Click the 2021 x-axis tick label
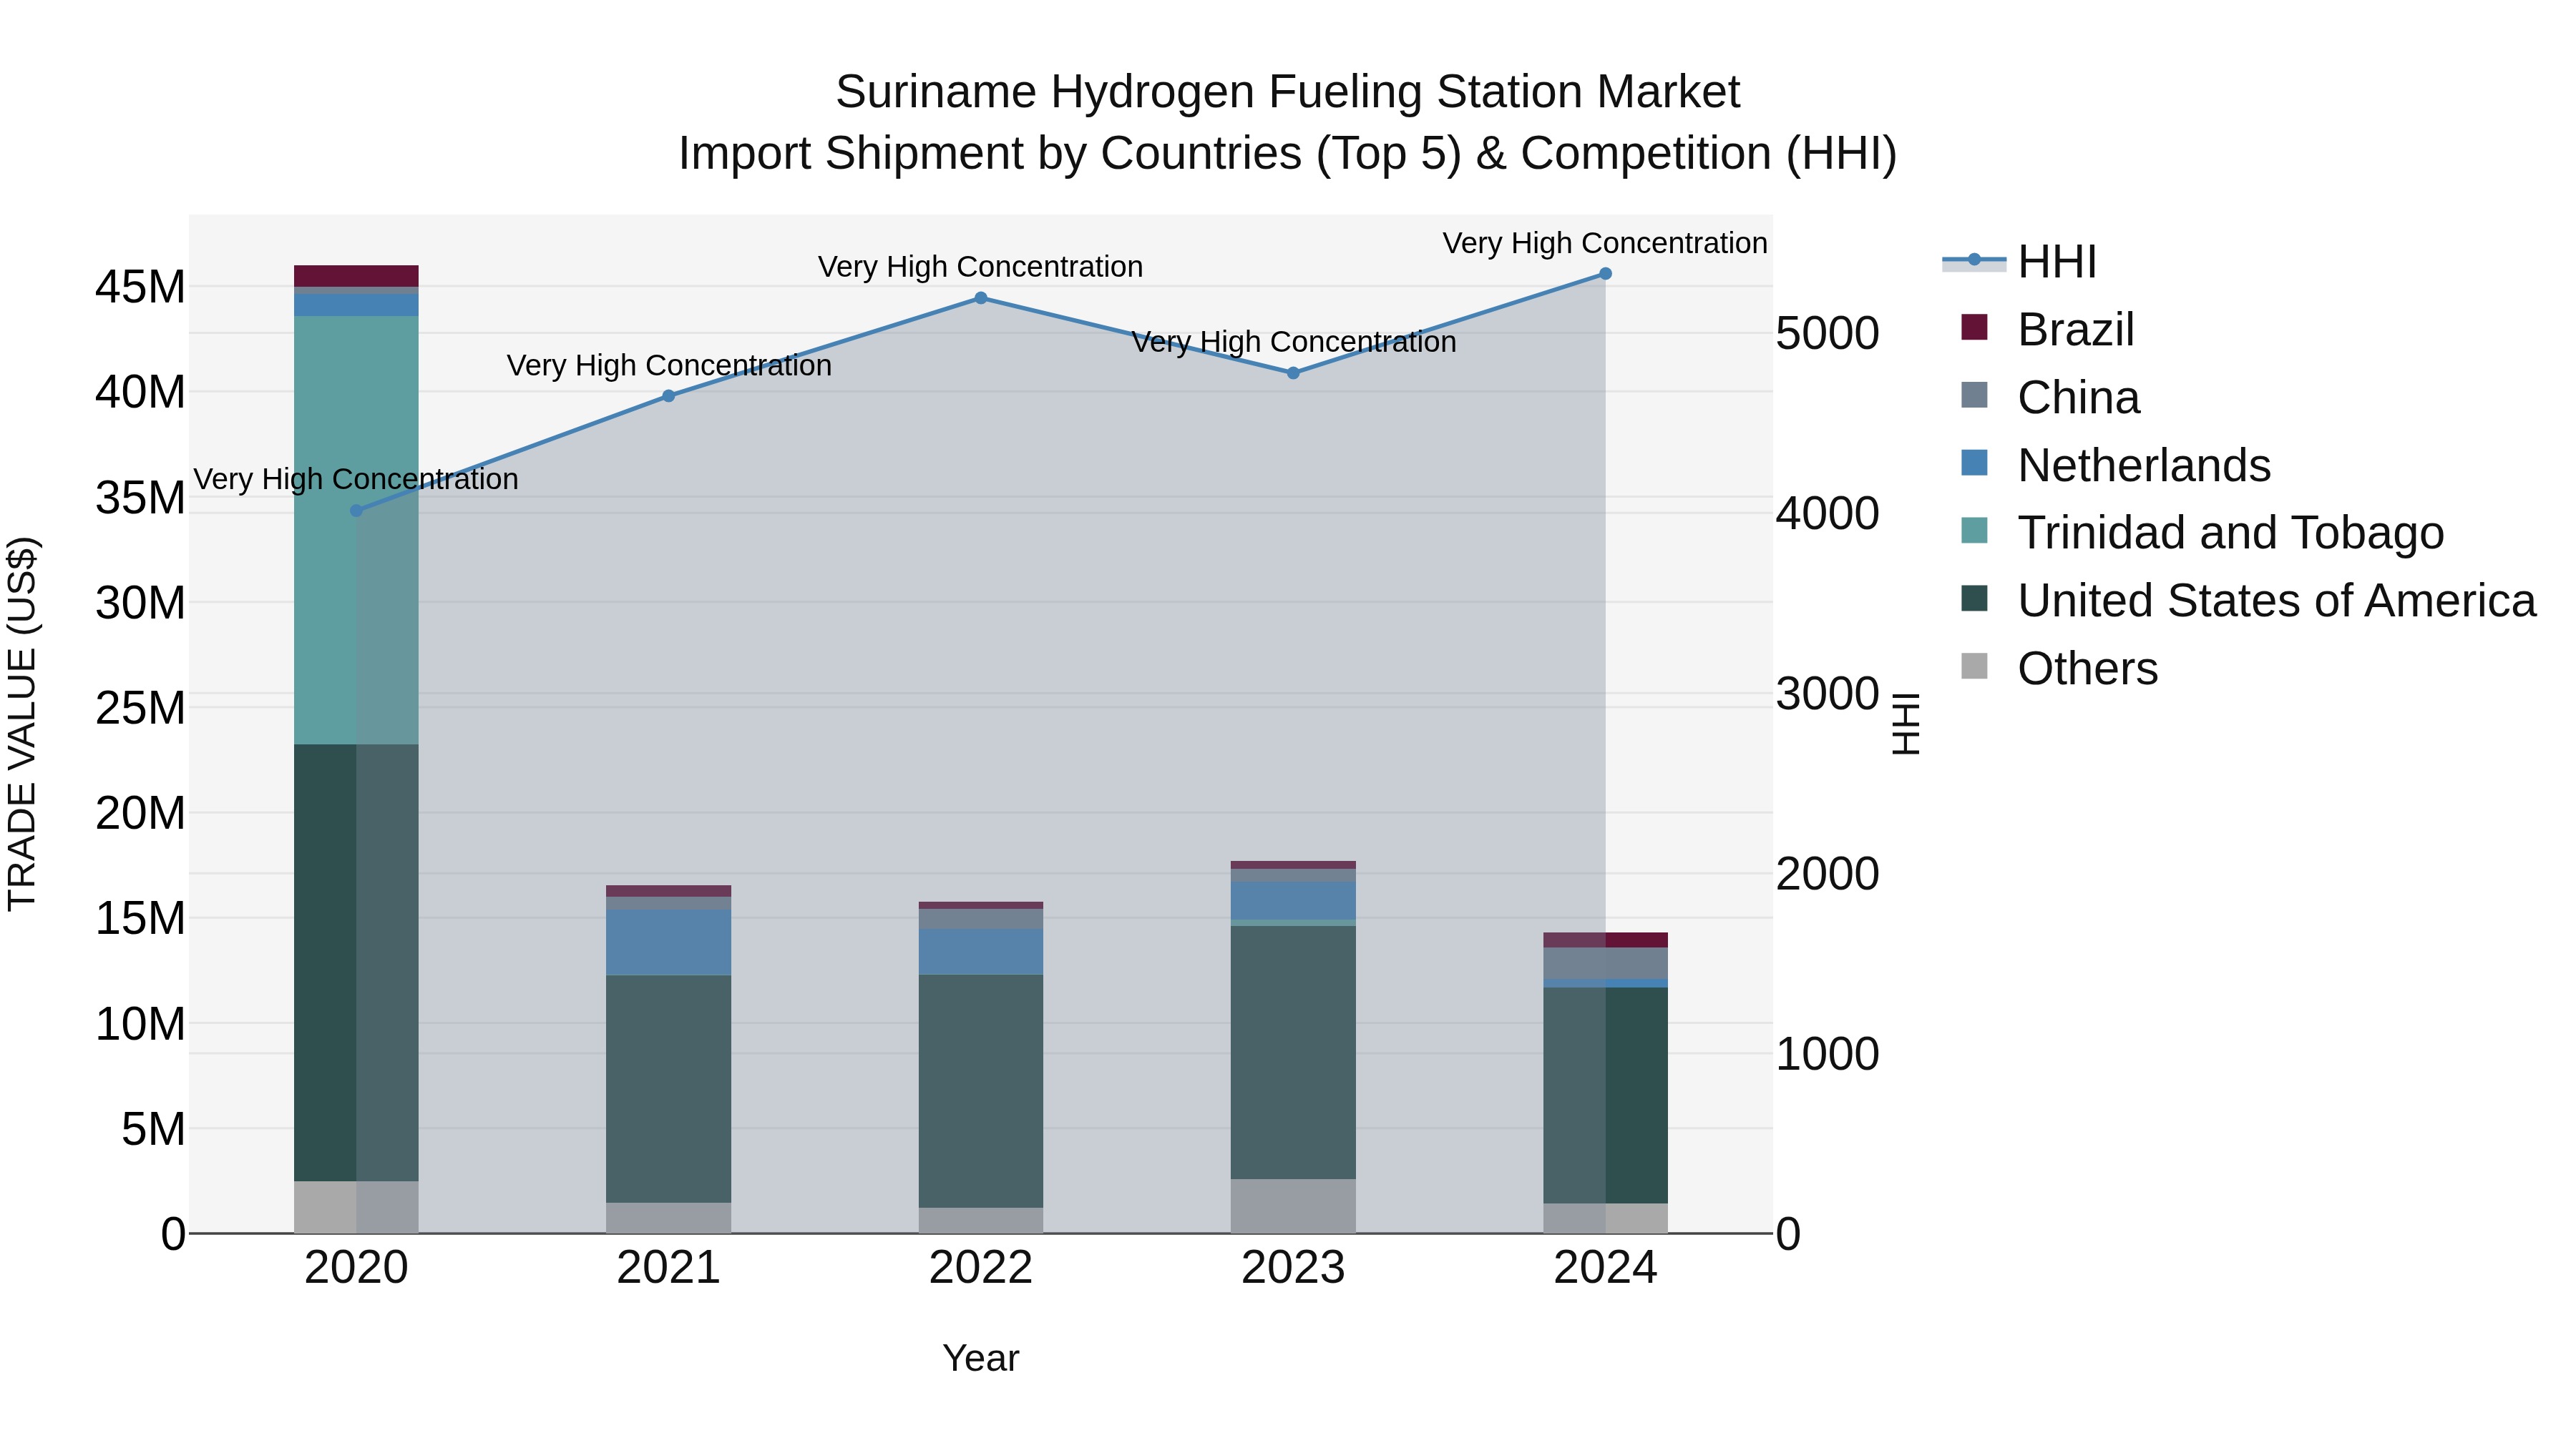 (x=669, y=1268)
